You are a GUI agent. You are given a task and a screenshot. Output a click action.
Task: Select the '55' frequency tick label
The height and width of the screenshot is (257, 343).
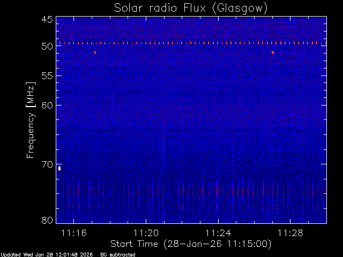click(x=47, y=76)
